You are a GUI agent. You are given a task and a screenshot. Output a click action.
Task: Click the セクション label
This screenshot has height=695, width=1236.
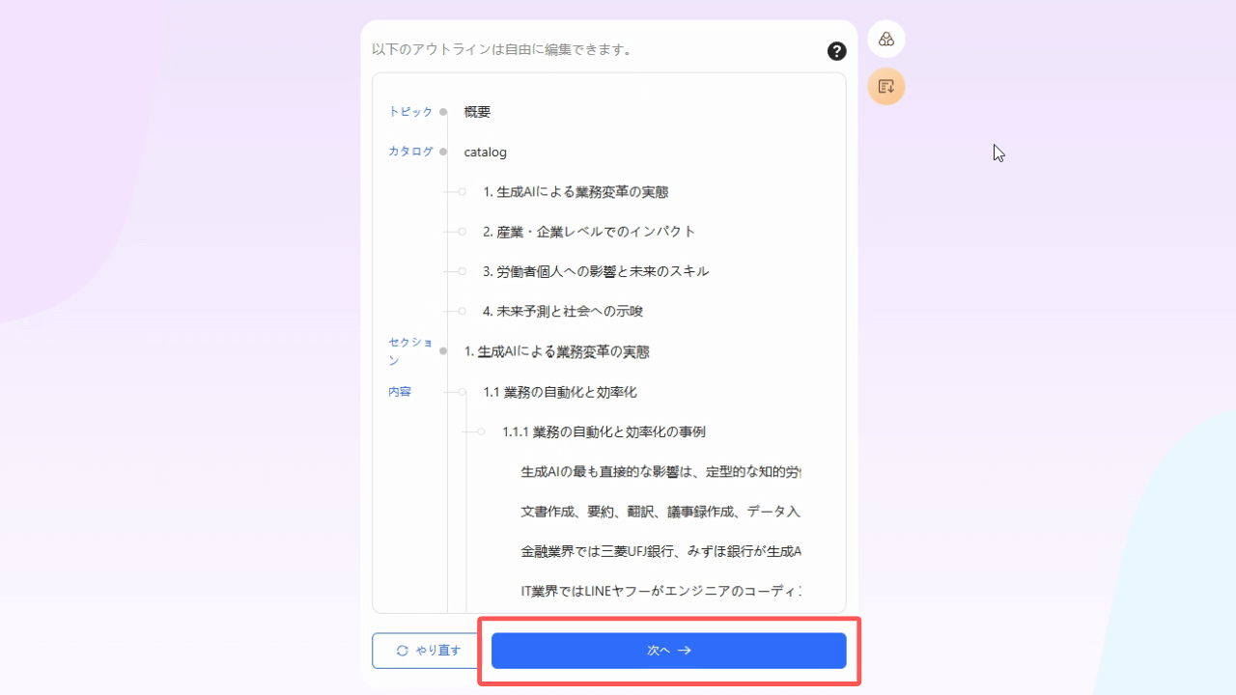tap(410, 351)
